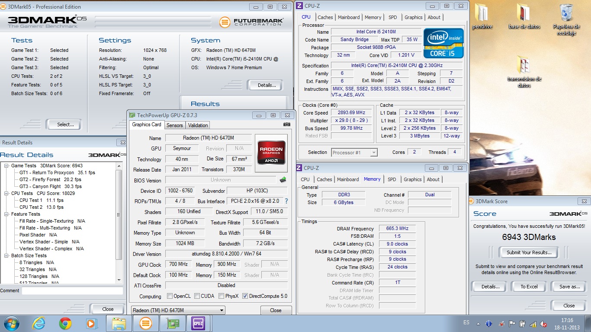Show hidden tray icons arrow

[x=478, y=323]
